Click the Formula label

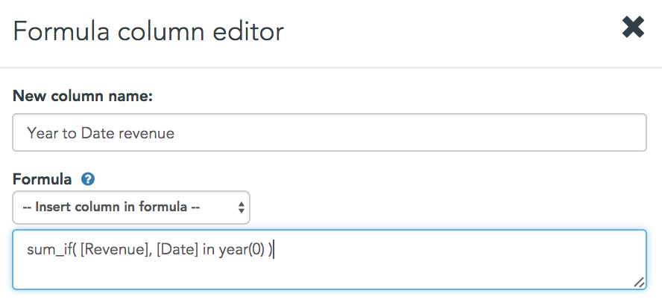coord(42,179)
